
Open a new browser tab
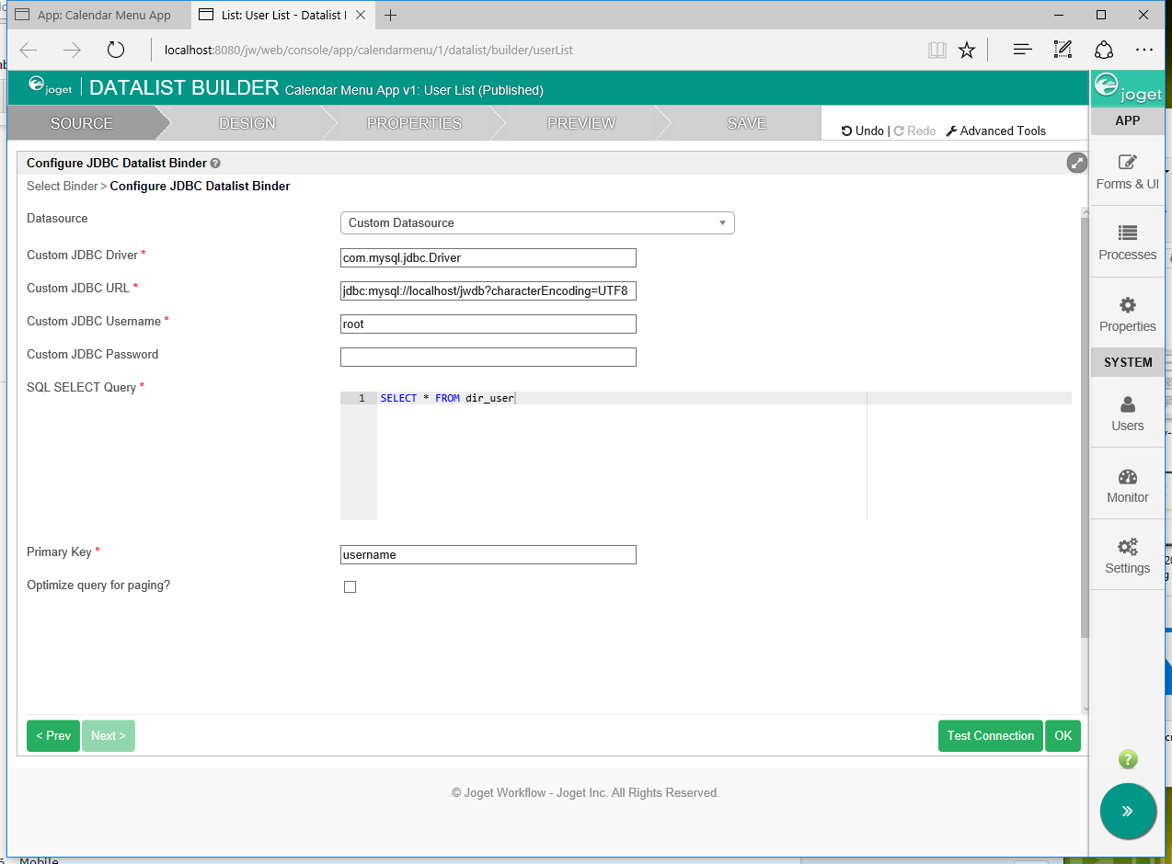click(x=391, y=15)
